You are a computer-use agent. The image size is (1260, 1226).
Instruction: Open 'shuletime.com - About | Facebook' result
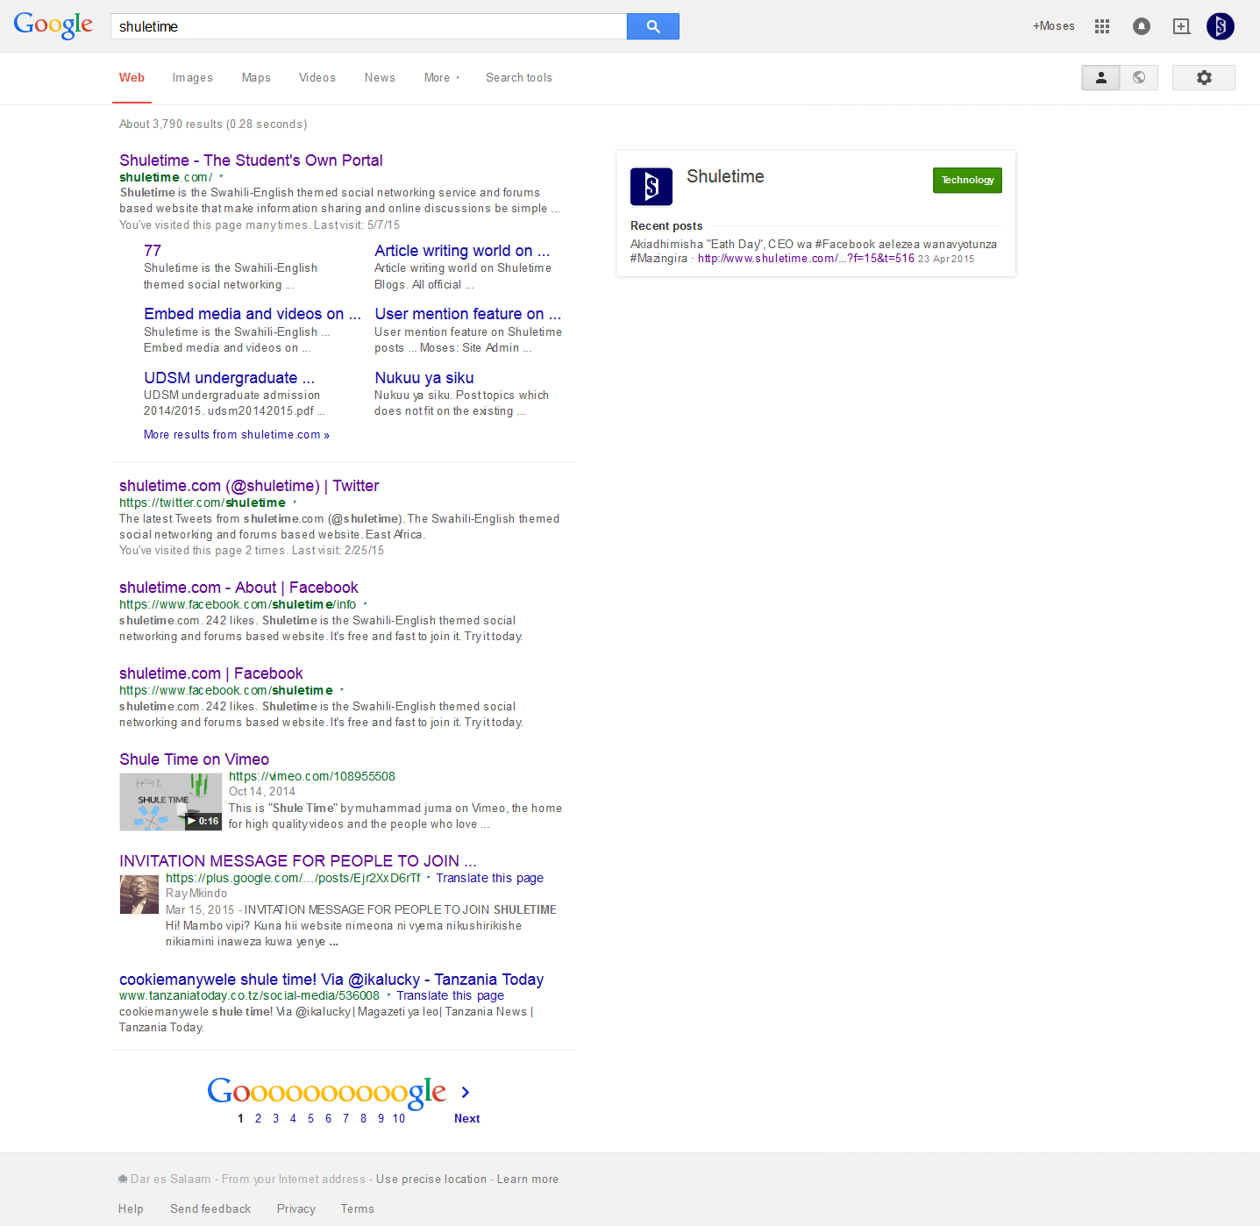point(238,588)
